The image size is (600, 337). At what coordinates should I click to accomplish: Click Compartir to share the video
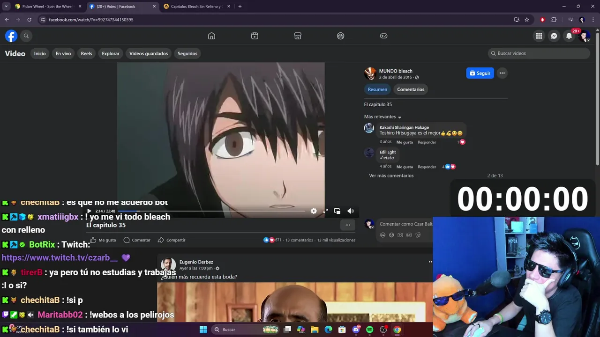[172, 240]
